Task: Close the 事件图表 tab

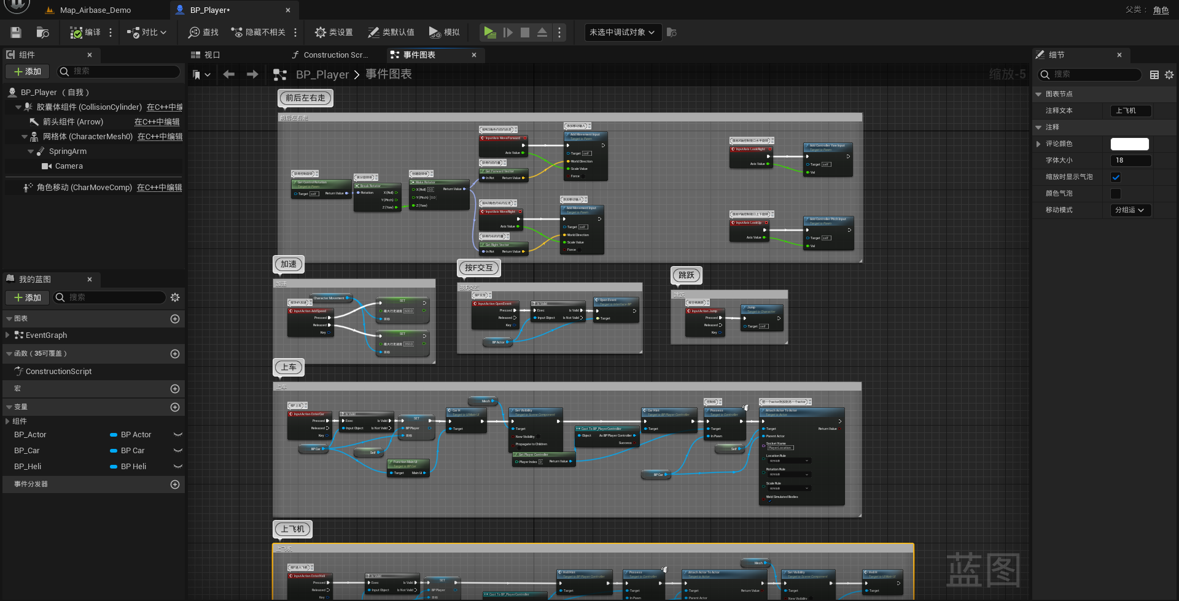Action: click(x=474, y=55)
